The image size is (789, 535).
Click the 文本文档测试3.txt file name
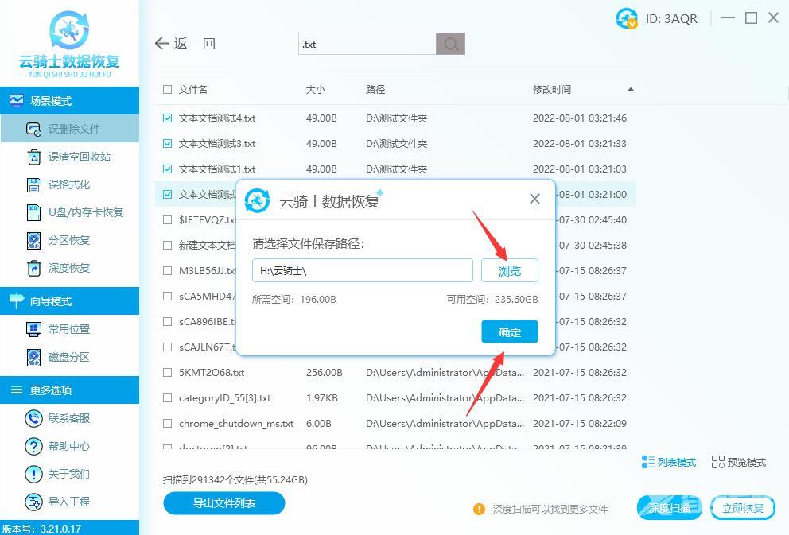pyautogui.click(x=217, y=143)
